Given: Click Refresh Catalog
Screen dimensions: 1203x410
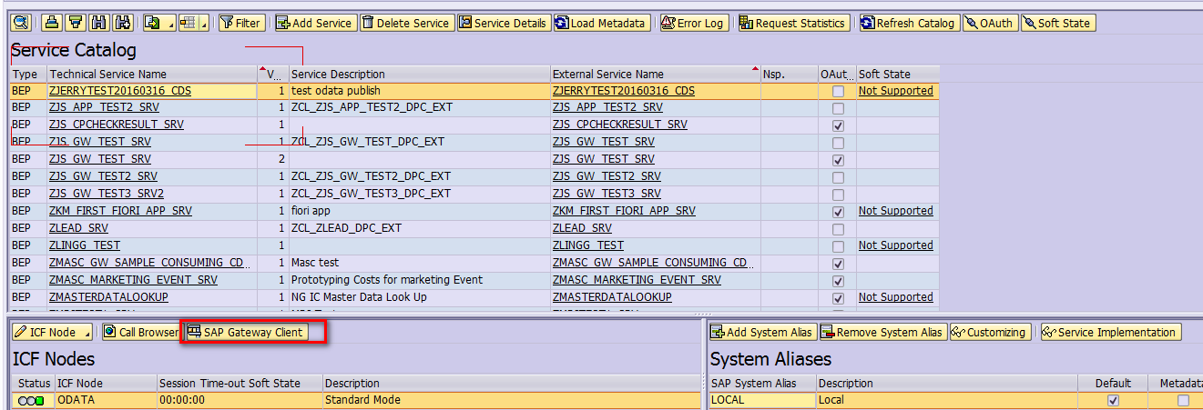Looking at the screenshot, I should coord(909,23).
